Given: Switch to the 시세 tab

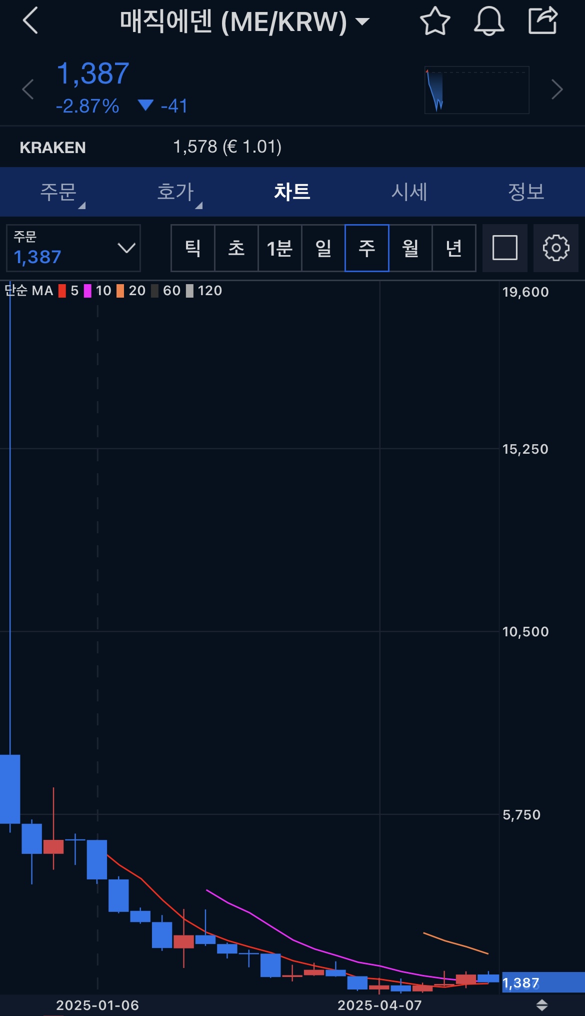Looking at the screenshot, I should [409, 192].
